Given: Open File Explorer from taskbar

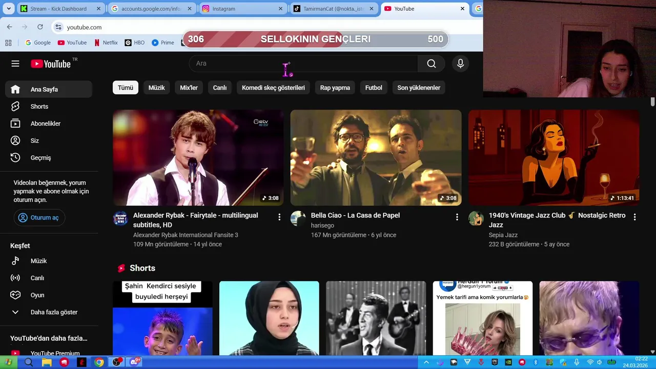Looking at the screenshot, I should coord(47,362).
